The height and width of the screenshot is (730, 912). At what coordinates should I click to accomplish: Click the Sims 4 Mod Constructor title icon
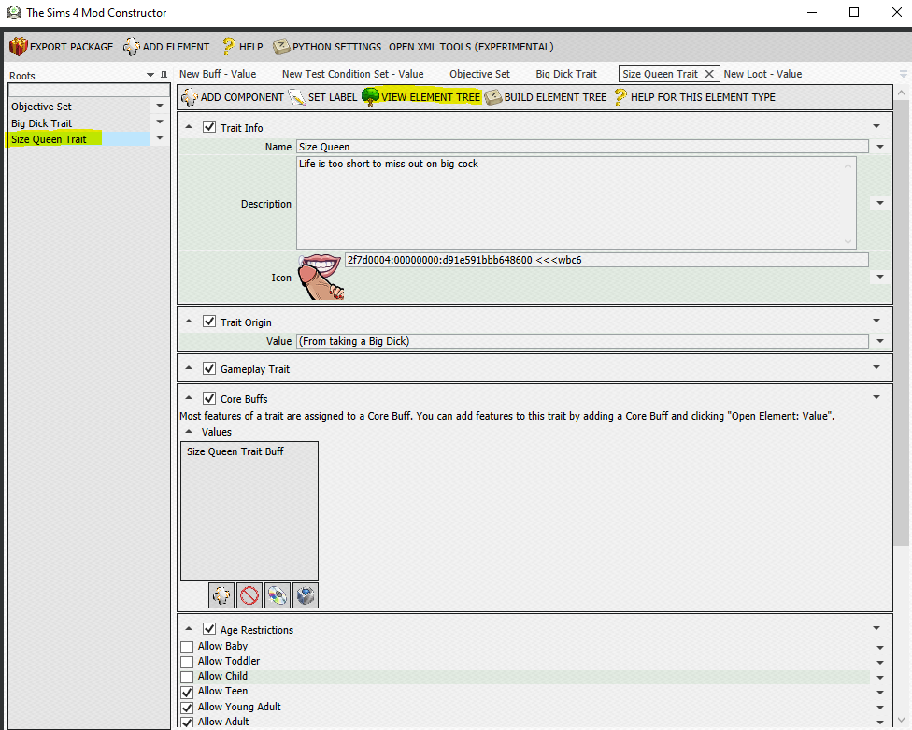14,12
